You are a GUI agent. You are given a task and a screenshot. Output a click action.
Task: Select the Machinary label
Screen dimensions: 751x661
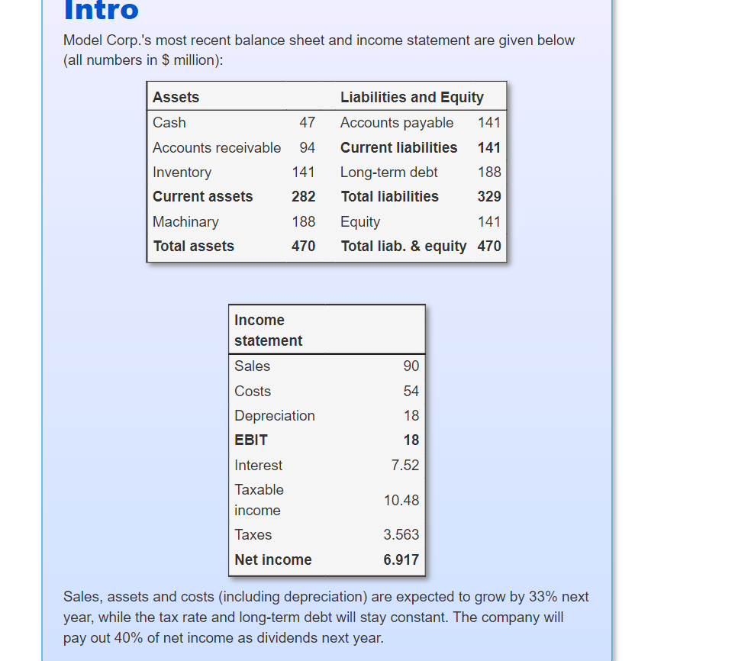pos(185,221)
